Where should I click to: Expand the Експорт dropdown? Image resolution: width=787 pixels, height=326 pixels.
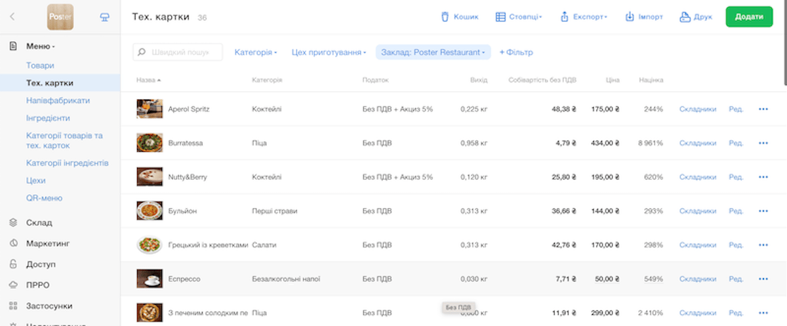(x=583, y=17)
